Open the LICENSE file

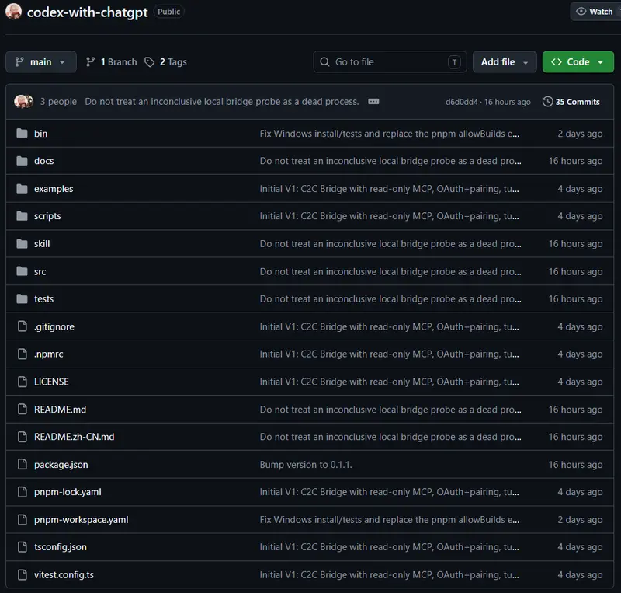pyautogui.click(x=51, y=382)
